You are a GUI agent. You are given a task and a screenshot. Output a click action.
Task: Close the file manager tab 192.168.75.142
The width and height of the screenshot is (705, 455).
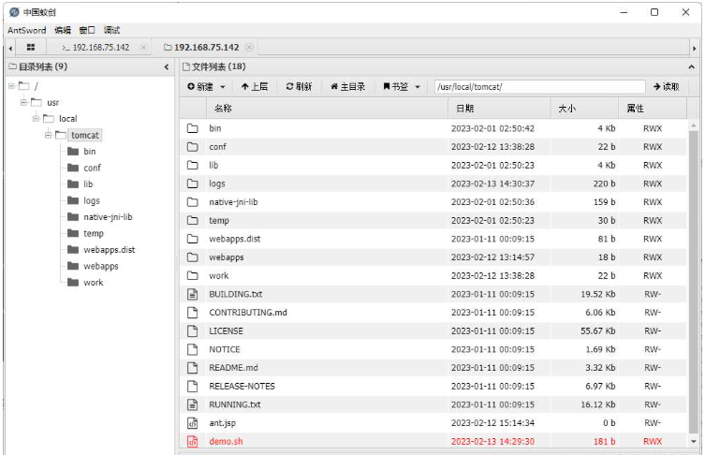[x=250, y=47]
